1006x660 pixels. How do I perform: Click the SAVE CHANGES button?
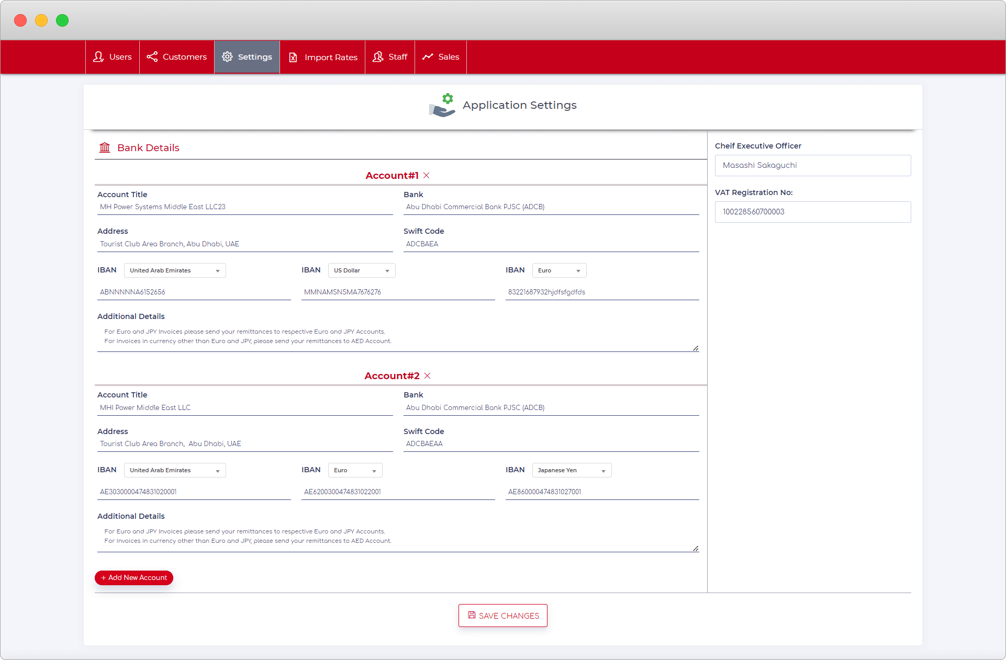[503, 616]
